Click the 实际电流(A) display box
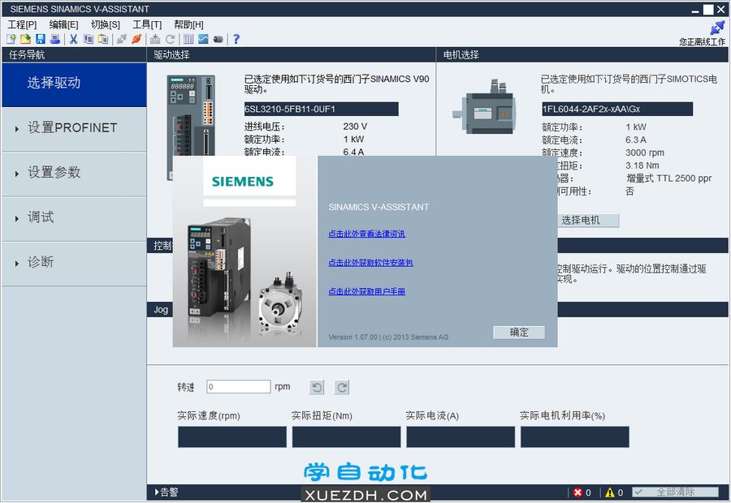This screenshot has width=731, height=503. point(461,436)
